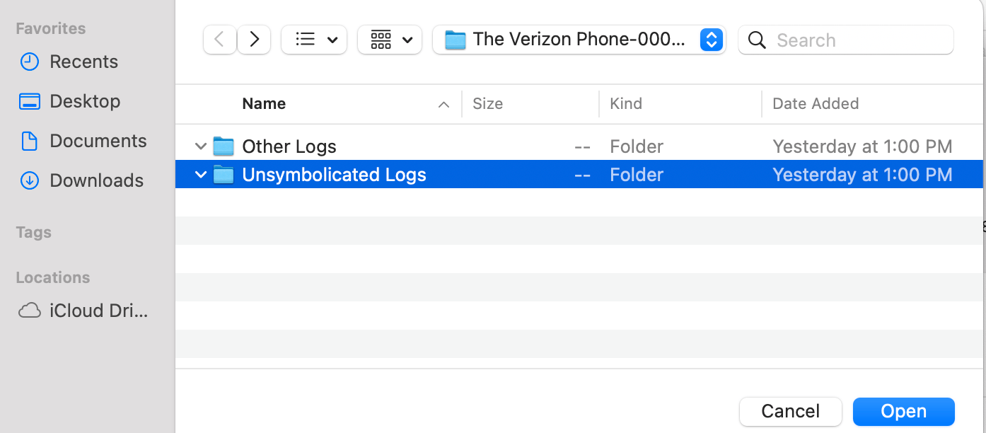Click the magnifying glass search icon

tap(756, 40)
